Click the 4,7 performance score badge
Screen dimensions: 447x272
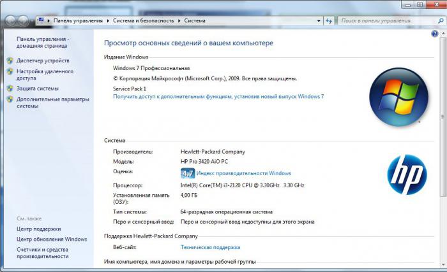(x=188, y=173)
